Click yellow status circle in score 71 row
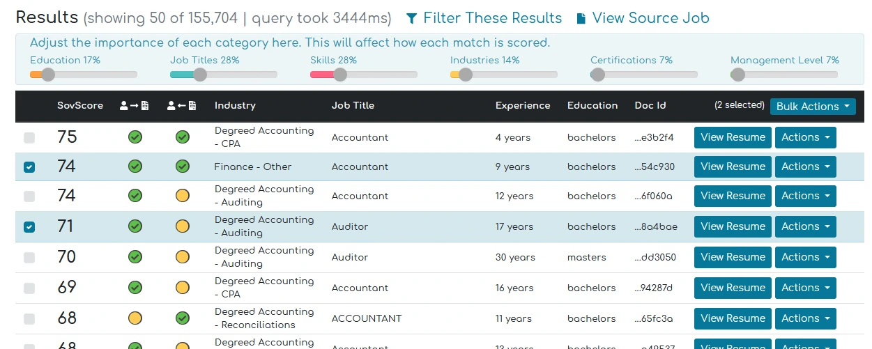This screenshot has width=872, height=349. pyautogui.click(x=183, y=226)
